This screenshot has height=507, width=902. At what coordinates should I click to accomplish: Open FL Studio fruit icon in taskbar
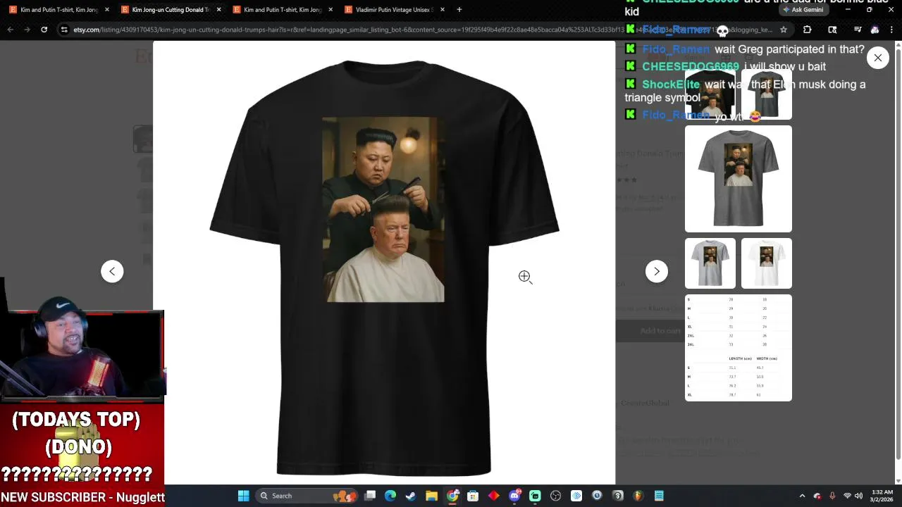coord(638,496)
